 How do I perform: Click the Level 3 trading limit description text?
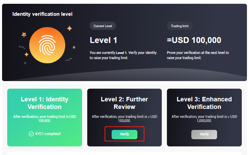204,119
